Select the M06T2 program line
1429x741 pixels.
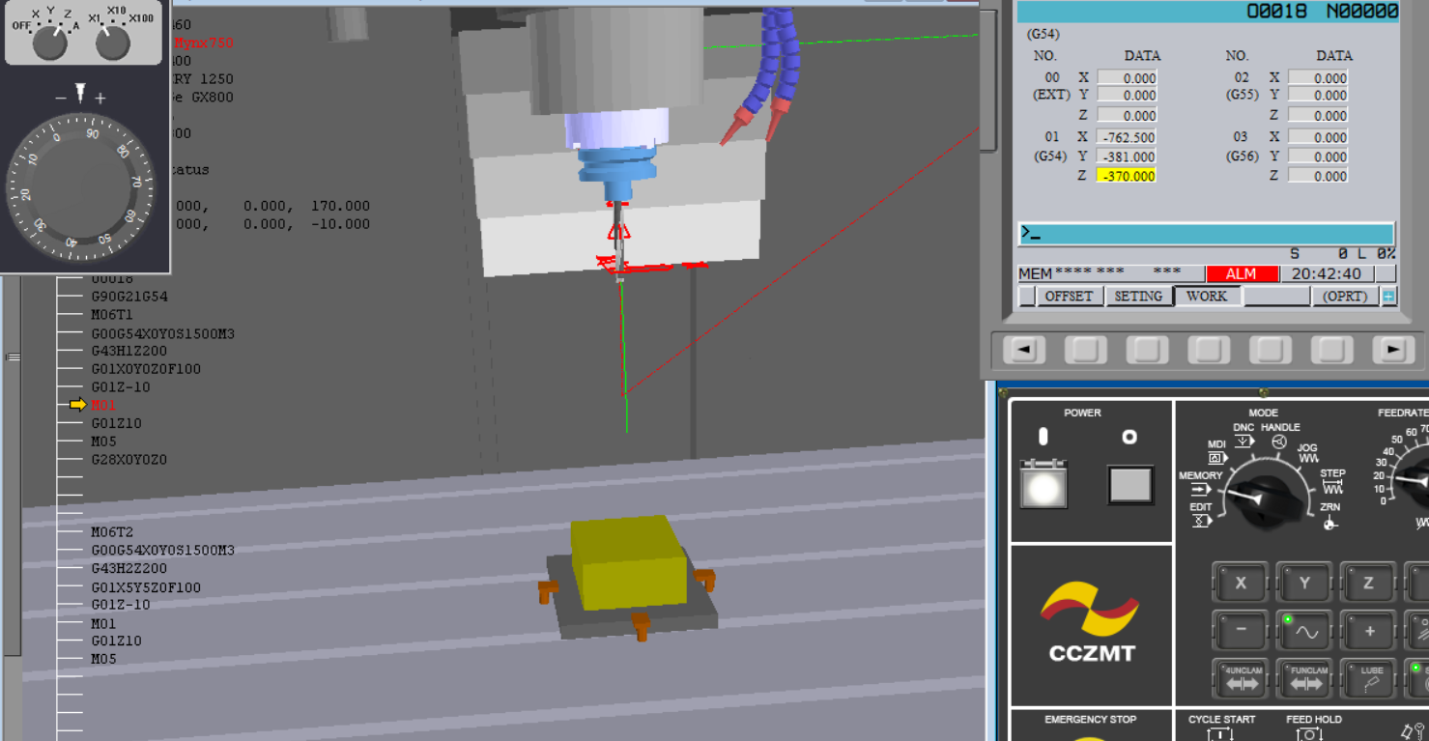112,532
